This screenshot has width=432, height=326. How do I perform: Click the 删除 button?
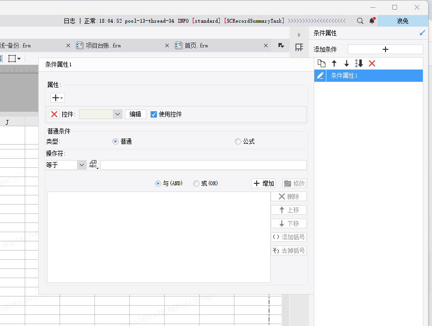289,197
